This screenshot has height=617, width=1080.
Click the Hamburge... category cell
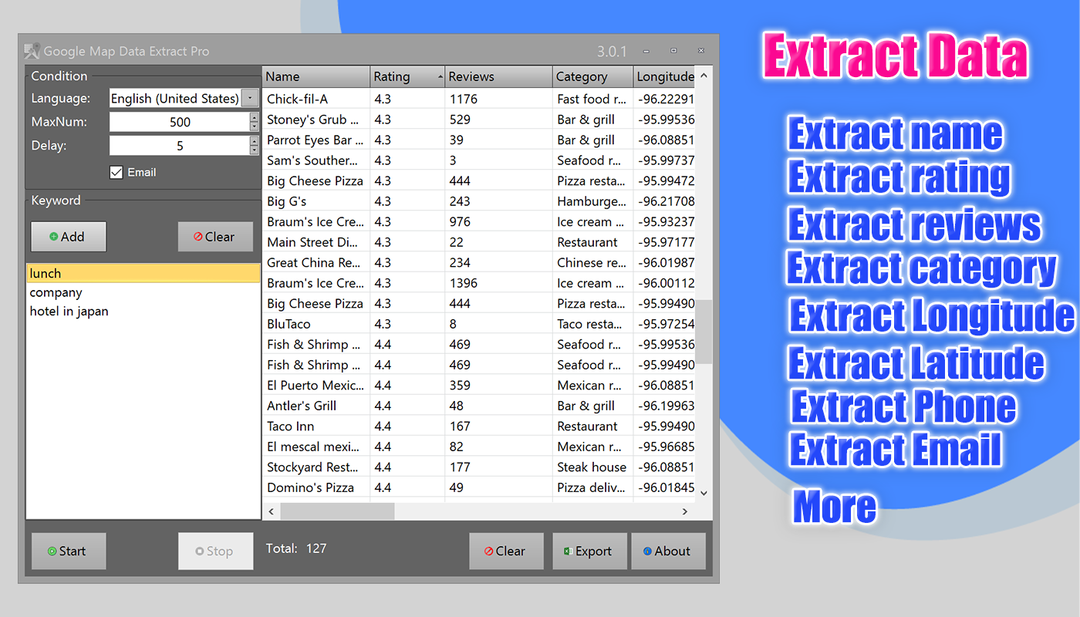coord(593,201)
